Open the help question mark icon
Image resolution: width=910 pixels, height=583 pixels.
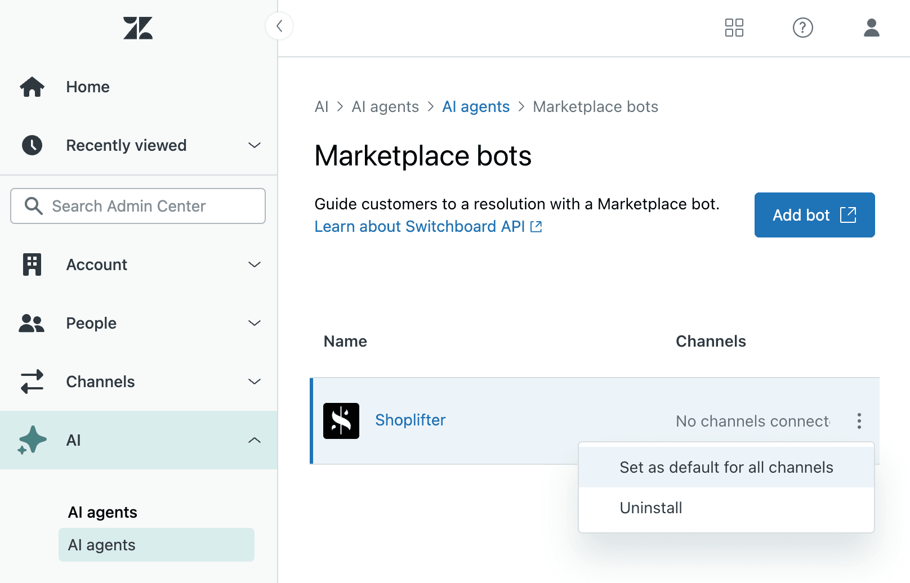803,28
